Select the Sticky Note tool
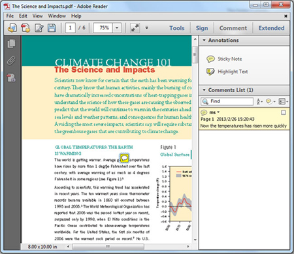 pos(224,59)
